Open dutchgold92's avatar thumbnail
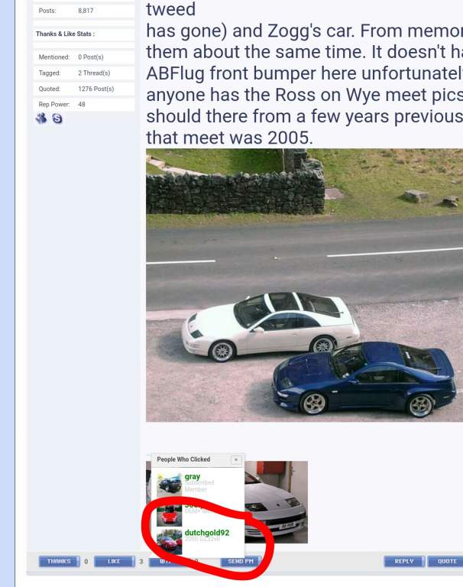Screen dimensions: 463x587 (169, 543)
